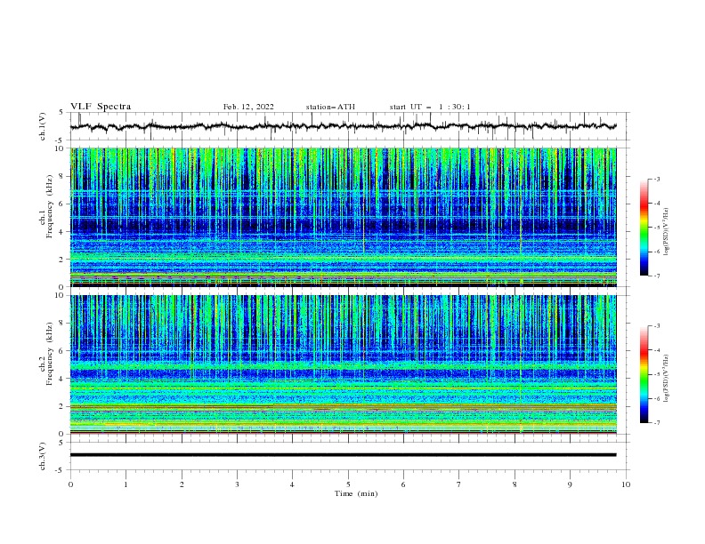Image resolution: width=705 pixels, height=544 pixels.
Task: Click the "4" kHz tick on ch.1 frequency axis
Action: 62,232
